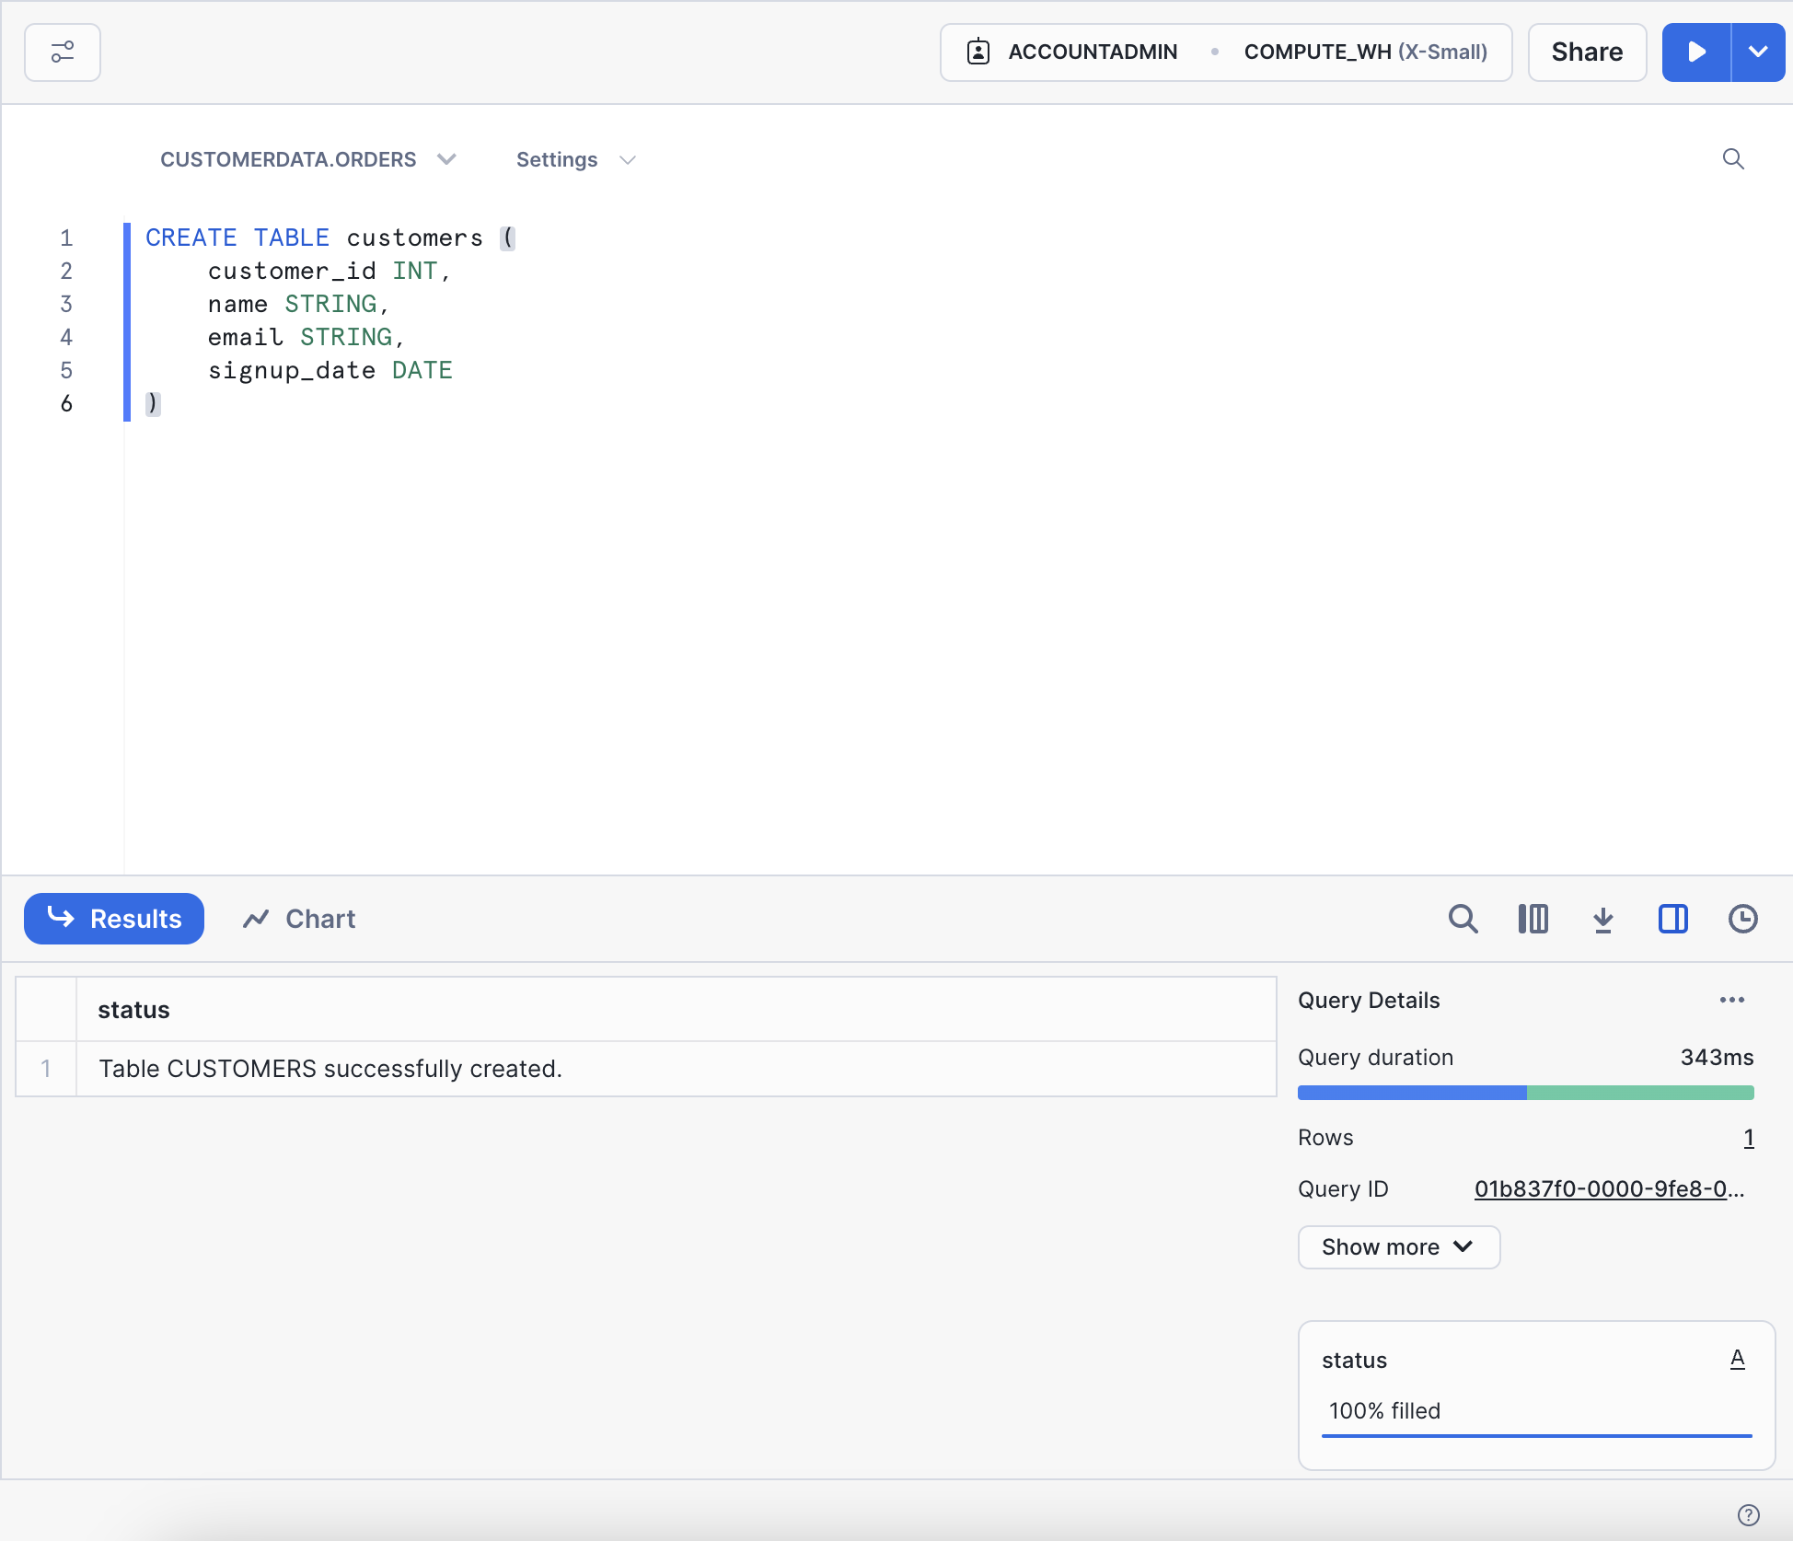Image resolution: width=1793 pixels, height=1541 pixels.
Task: Open the filters sliders icon button
Action: point(63,52)
